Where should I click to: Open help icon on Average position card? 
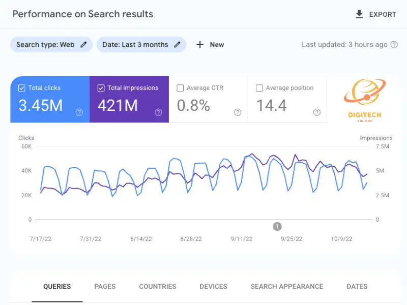pos(316,112)
